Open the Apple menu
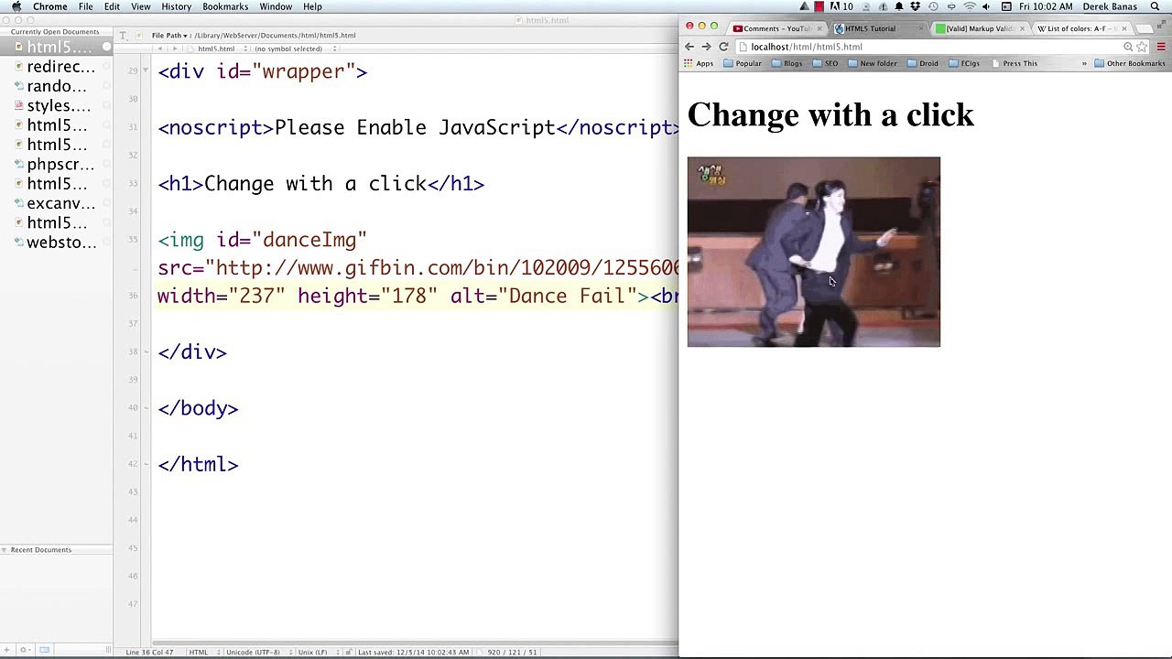This screenshot has width=1172, height=659. (x=16, y=6)
